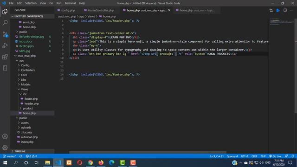Image resolution: width=297 pixels, height=167 pixels.
Task: Change encoding via UTF-8 indicator
Action: 245,156
